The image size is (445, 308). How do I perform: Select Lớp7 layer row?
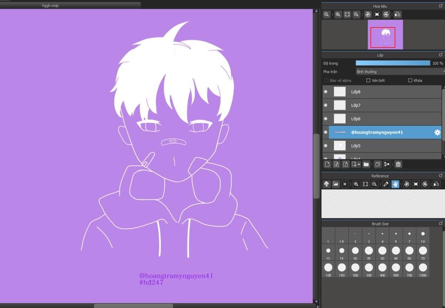tap(382, 105)
